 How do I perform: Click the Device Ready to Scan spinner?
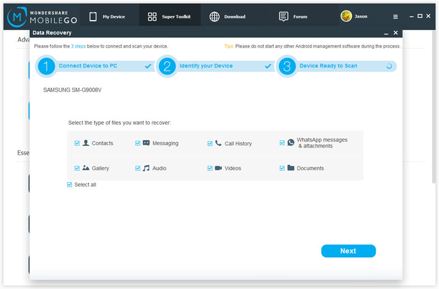389,66
